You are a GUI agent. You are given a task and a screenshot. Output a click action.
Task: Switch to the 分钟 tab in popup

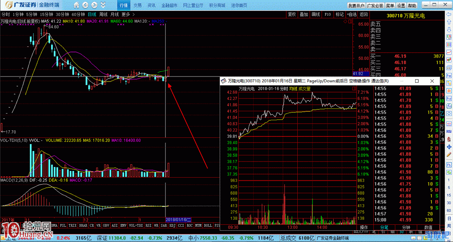pyautogui.click(x=406, y=227)
